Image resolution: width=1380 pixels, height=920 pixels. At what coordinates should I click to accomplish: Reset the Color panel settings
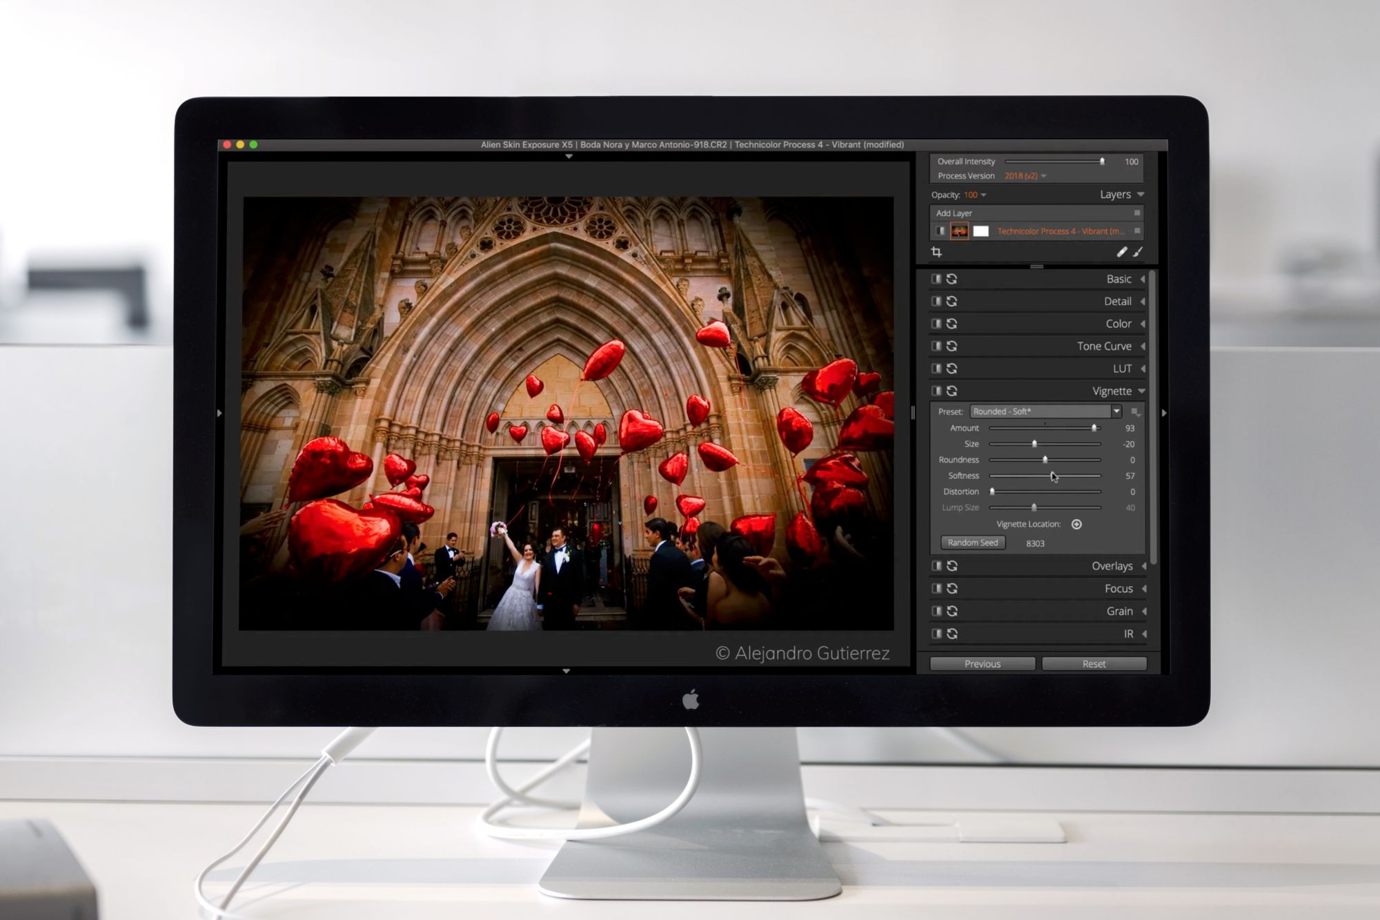[x=952, y=324]
